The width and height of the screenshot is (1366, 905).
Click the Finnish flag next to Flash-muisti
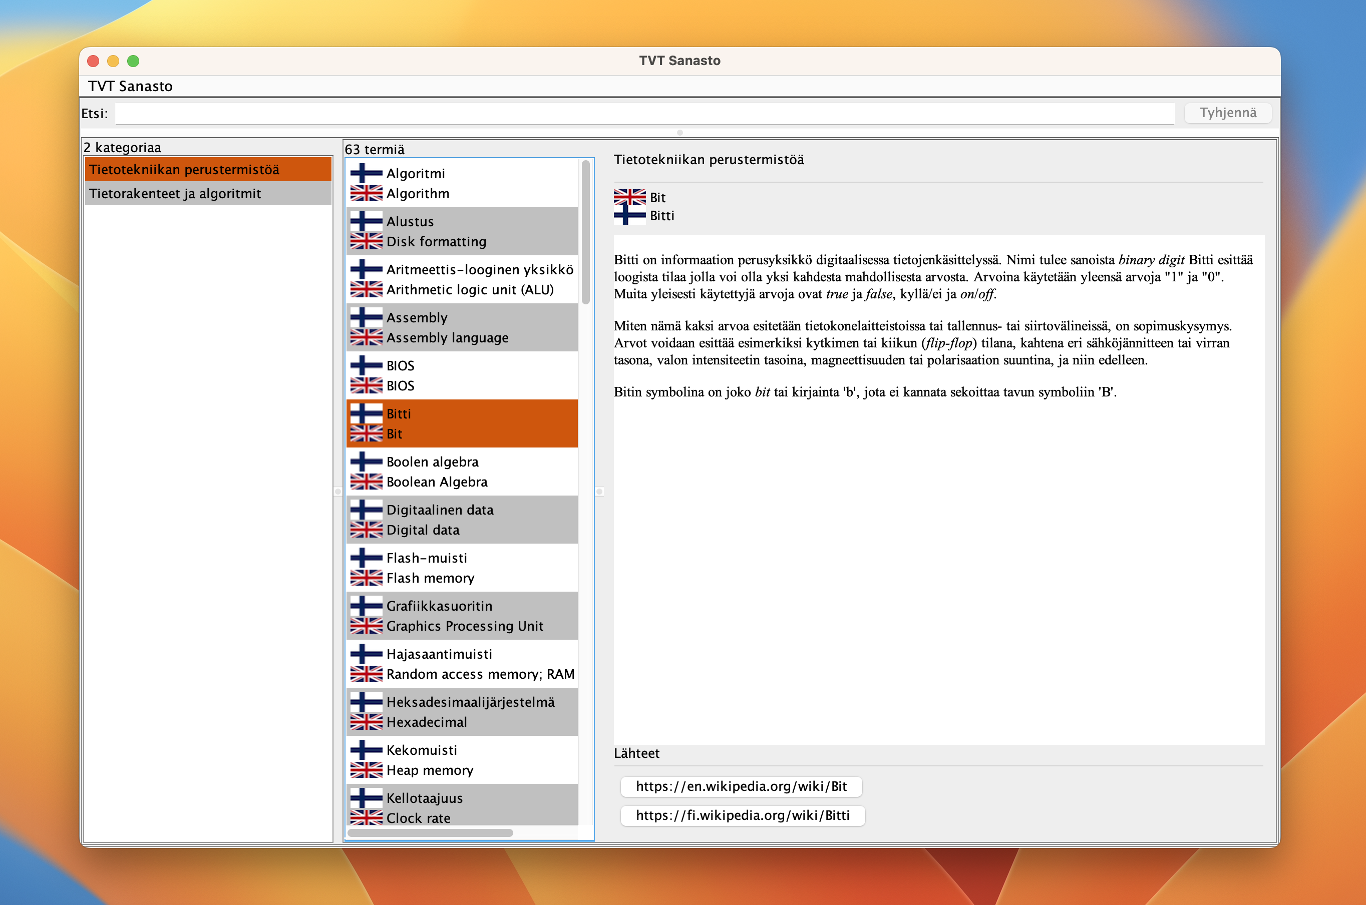(x=366, y=558)
